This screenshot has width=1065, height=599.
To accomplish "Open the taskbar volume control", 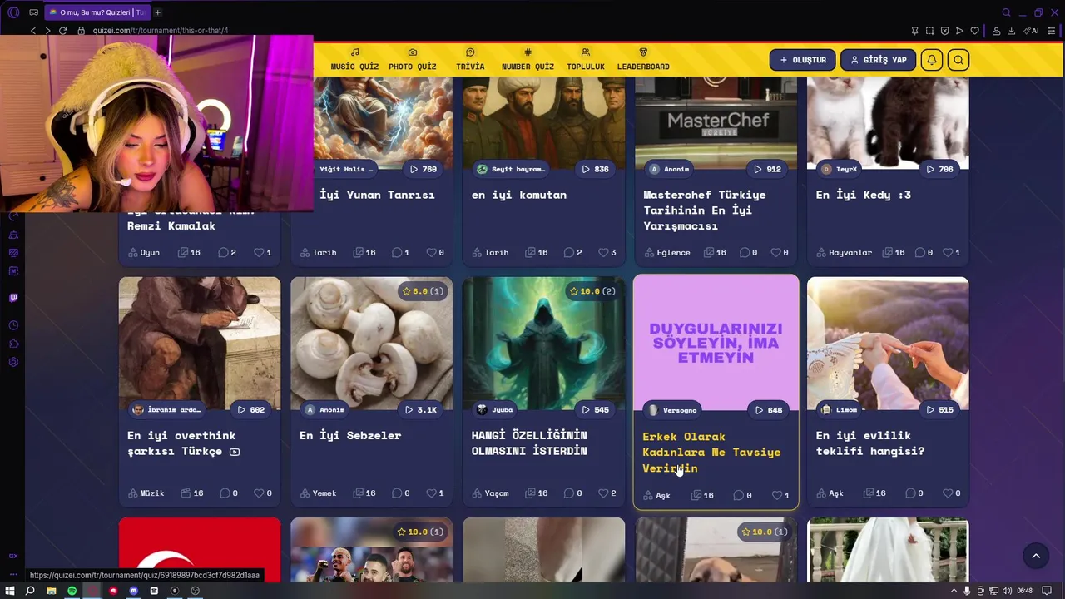I will (1007, 591).
